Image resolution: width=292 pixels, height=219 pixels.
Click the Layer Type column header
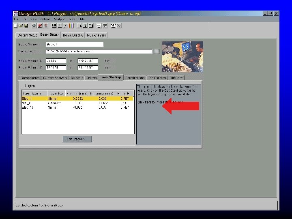[x=56, y=94]
